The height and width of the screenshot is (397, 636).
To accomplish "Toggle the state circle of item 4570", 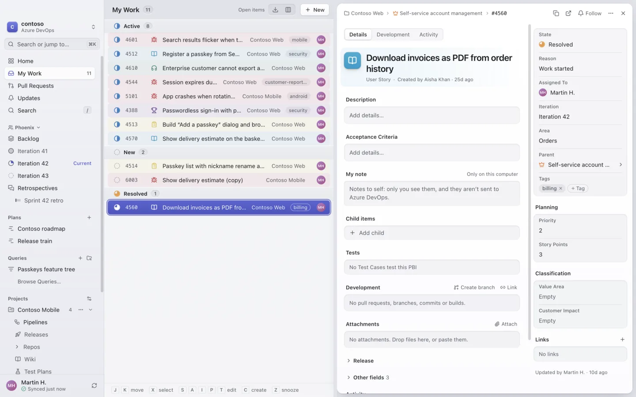I will [x=117, y=139].
